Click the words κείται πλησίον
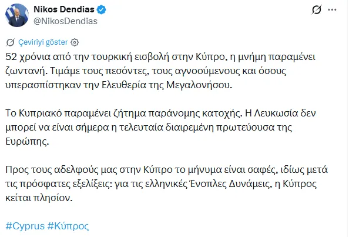Image resolution: width=349 pixels, height=237 pixels. [39, 198]
